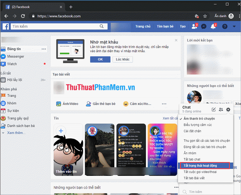Click the chat settings gear icon

click(228, 110)
